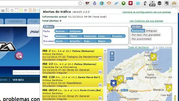Toggle the Antiguas date filter
Screen dimensions: 179x101
[x=76, y=31]
